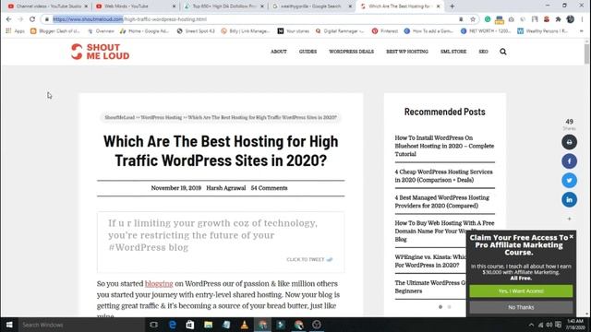
Task: Click the green extension icon in toolbar
Action: [488, 19]
